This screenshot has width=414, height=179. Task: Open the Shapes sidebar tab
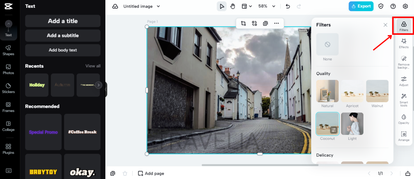coord(8,50)
